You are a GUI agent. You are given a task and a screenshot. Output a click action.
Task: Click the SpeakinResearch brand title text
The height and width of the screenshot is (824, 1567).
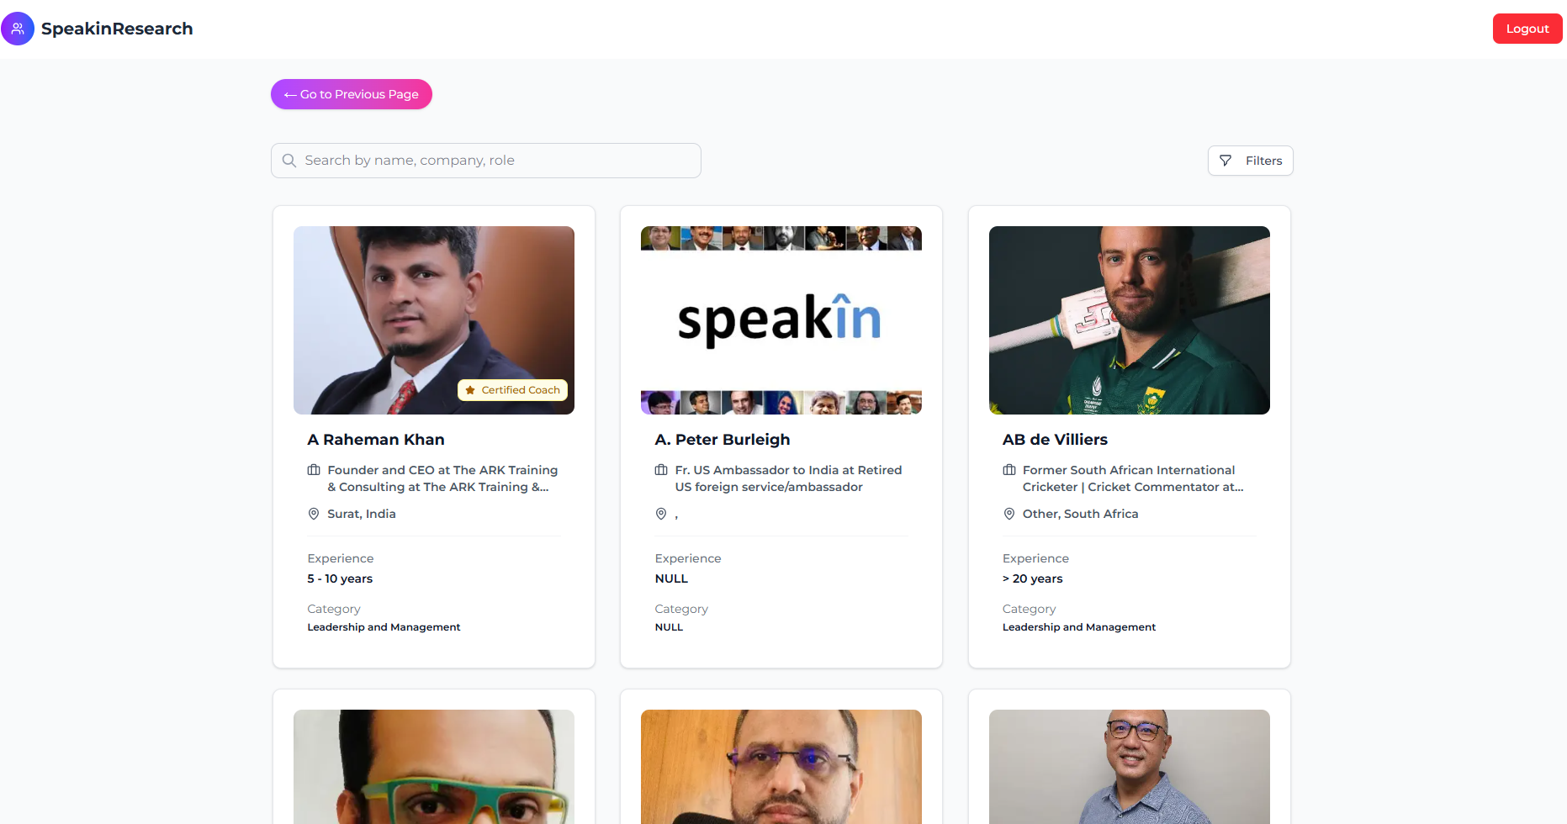(x=117, y=29)
